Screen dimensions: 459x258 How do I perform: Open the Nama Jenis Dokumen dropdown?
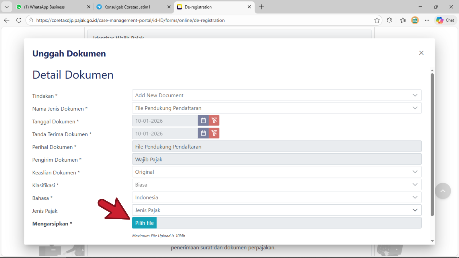pos(277,108)
